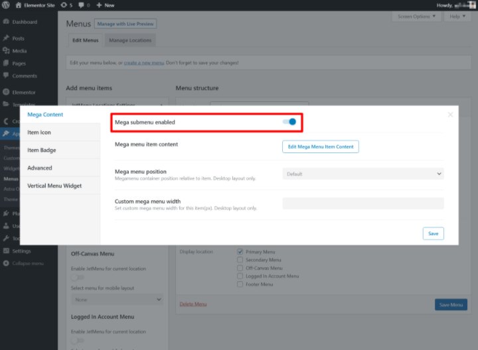Switch to the Manage Locations tab
The height and width of the screenshot is (350, 478).
point(130,40)
